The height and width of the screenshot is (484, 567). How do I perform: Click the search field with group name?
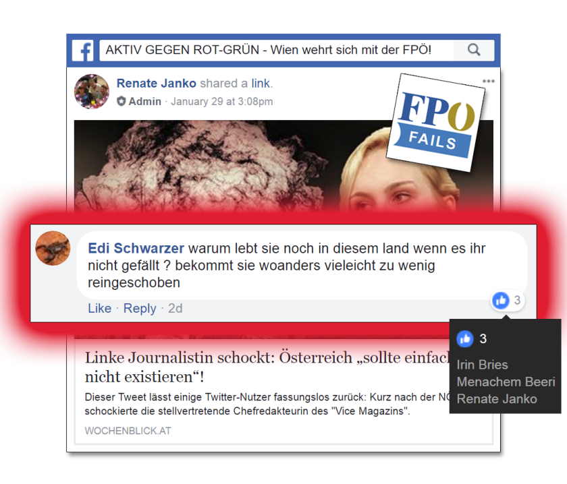276,50
